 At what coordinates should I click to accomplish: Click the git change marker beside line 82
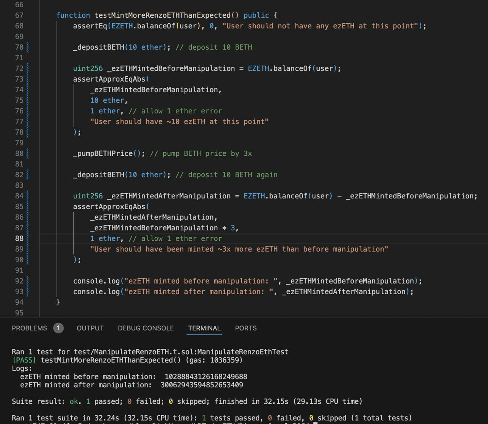[x=27, y=175]
